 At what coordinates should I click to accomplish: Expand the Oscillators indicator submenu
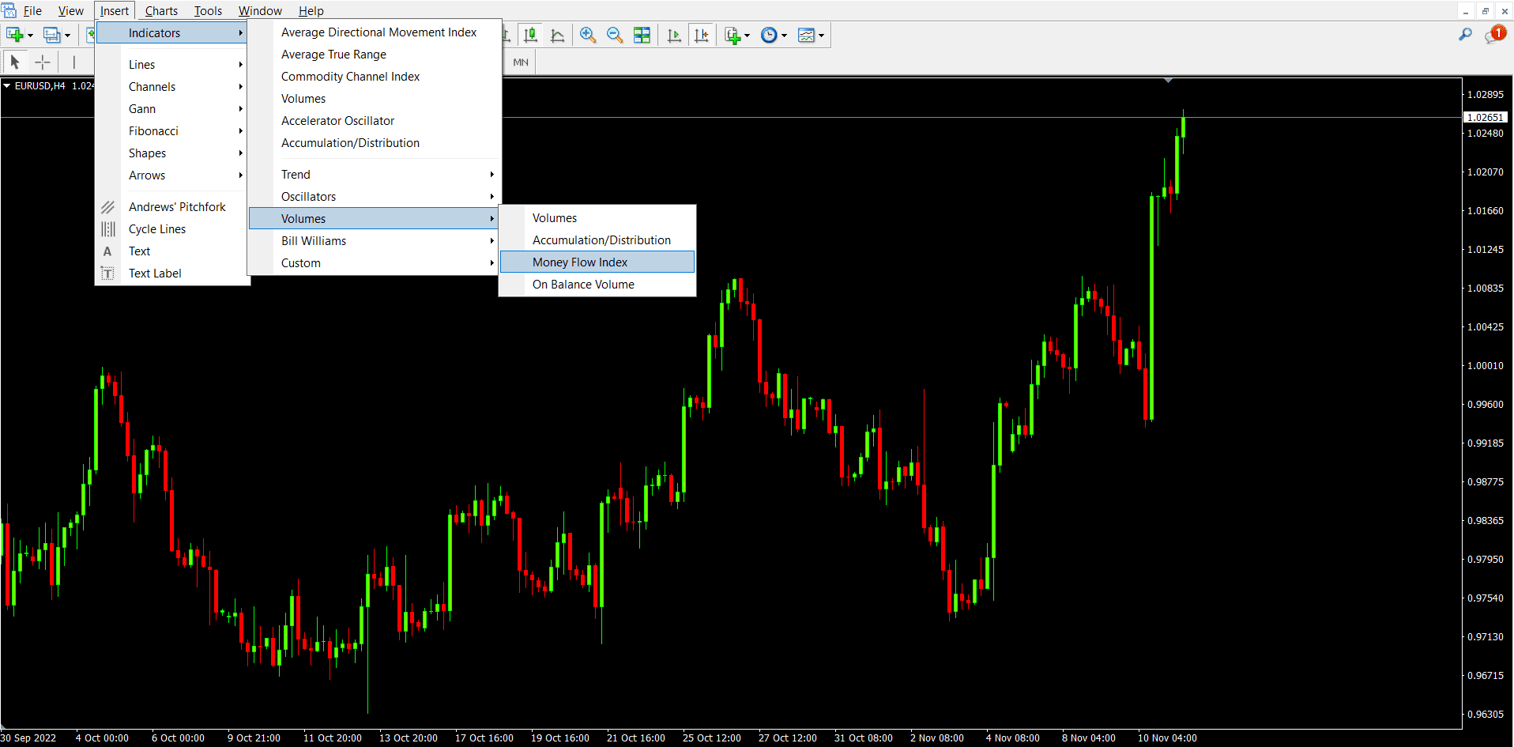click(x=375, y=197)
